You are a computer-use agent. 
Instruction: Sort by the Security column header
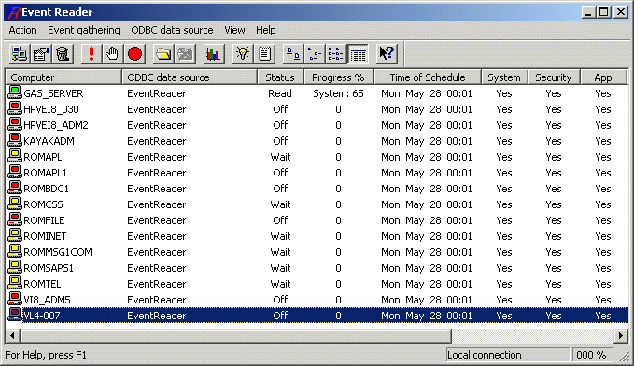(x=554, y=77)
